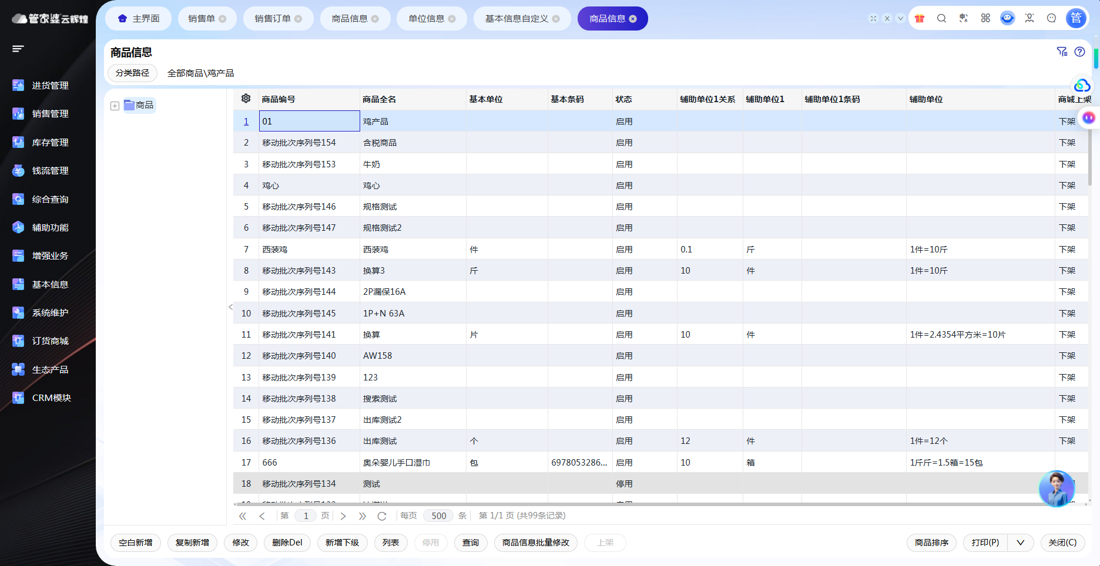Close the 单位信息 tab
This screenshot has width=1100, height=566.
click(452, 19)
